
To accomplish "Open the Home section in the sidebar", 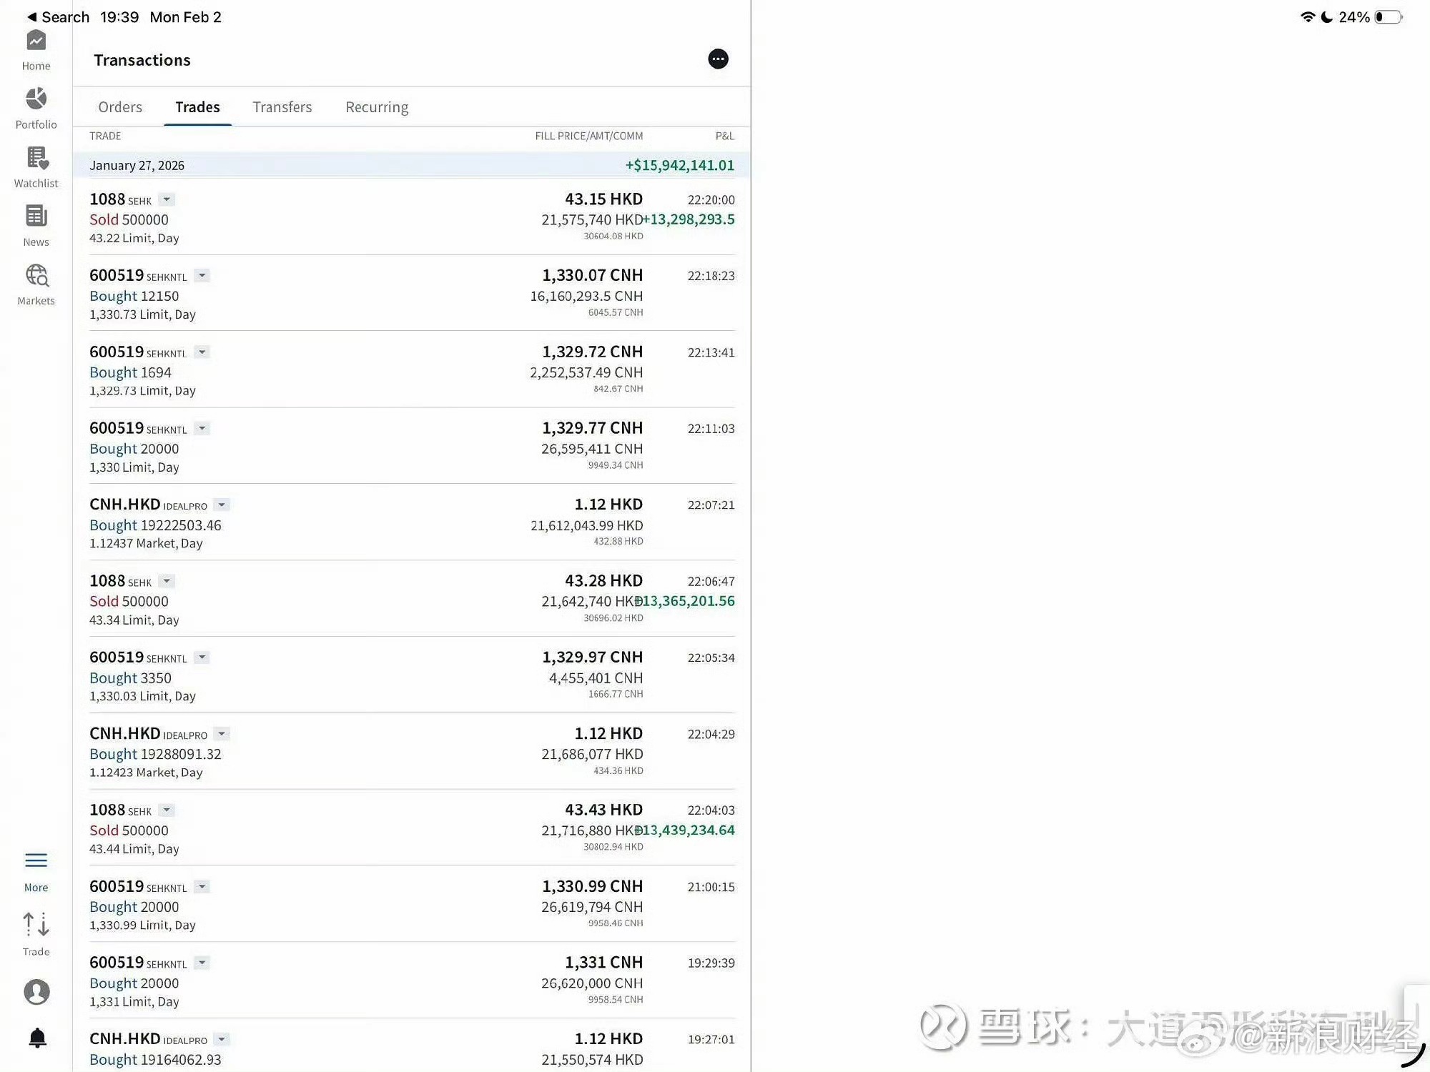I will click(36, 49).
